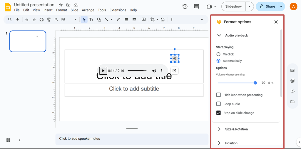The height and width of the screenshot is (149, 301).
Task: Open the shape tool
Action: [x=99, y=19]
